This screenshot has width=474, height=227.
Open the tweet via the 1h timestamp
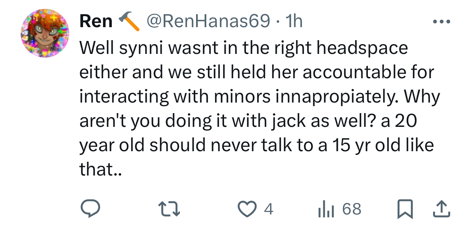(294, 21)
